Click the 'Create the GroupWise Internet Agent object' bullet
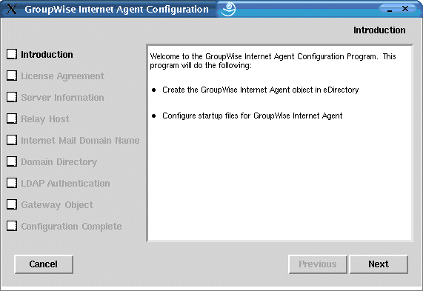This screenshot has height=291, width=423. click(260, 90)
